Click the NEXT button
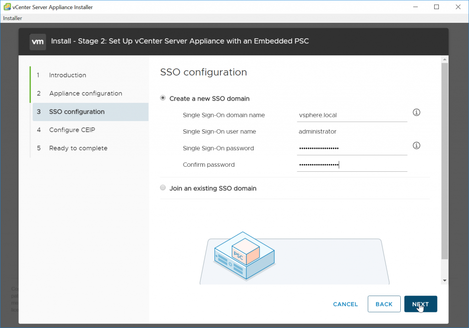The height and width of the screenshot is (328, 469). (420, 304)
